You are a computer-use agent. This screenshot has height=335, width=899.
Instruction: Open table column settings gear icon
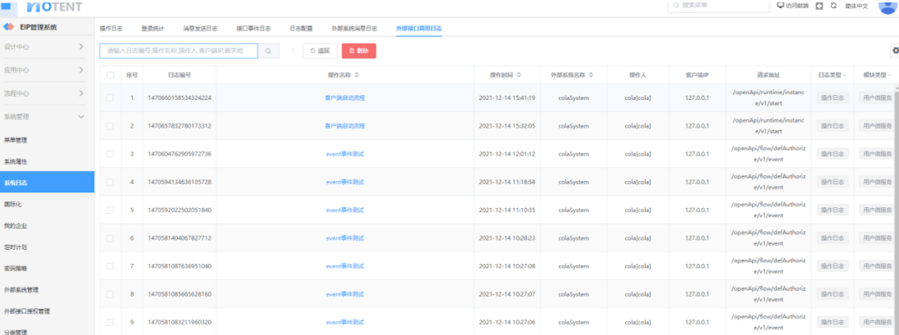tap(894, 51)
